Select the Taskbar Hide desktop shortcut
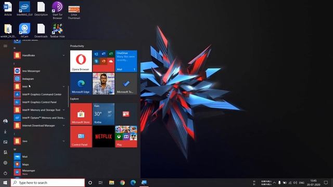 point(58,31)
